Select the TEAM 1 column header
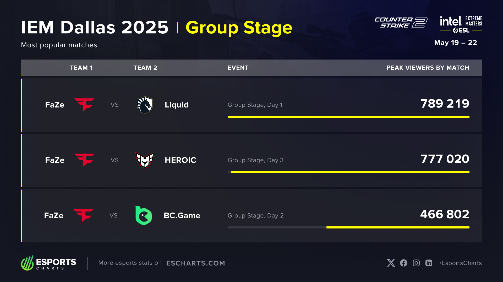 pyautogui.click(x=81, y=68)
